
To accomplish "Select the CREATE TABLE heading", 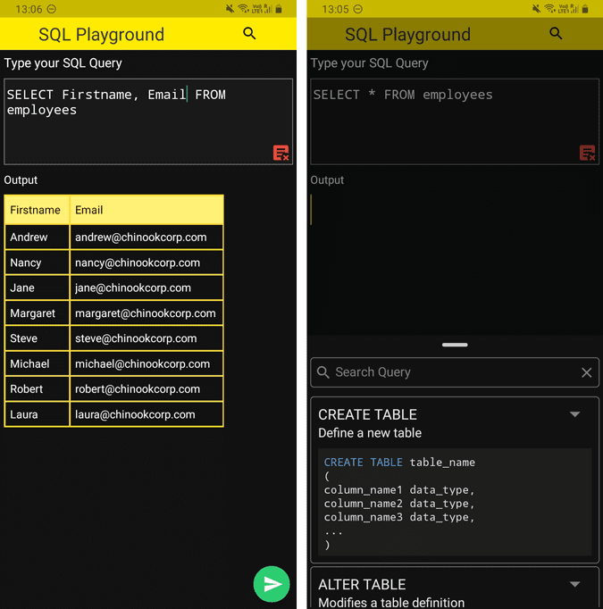I will coord(367,415).
